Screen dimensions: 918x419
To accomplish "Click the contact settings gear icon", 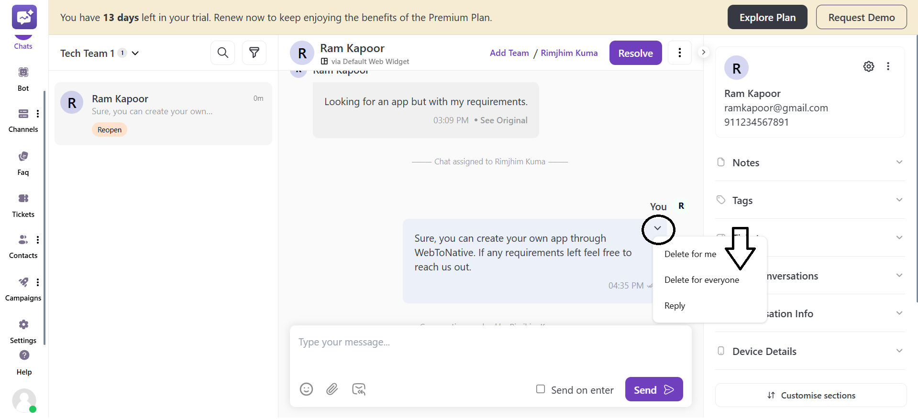I will pyautogui.click(x=869, y=66).
